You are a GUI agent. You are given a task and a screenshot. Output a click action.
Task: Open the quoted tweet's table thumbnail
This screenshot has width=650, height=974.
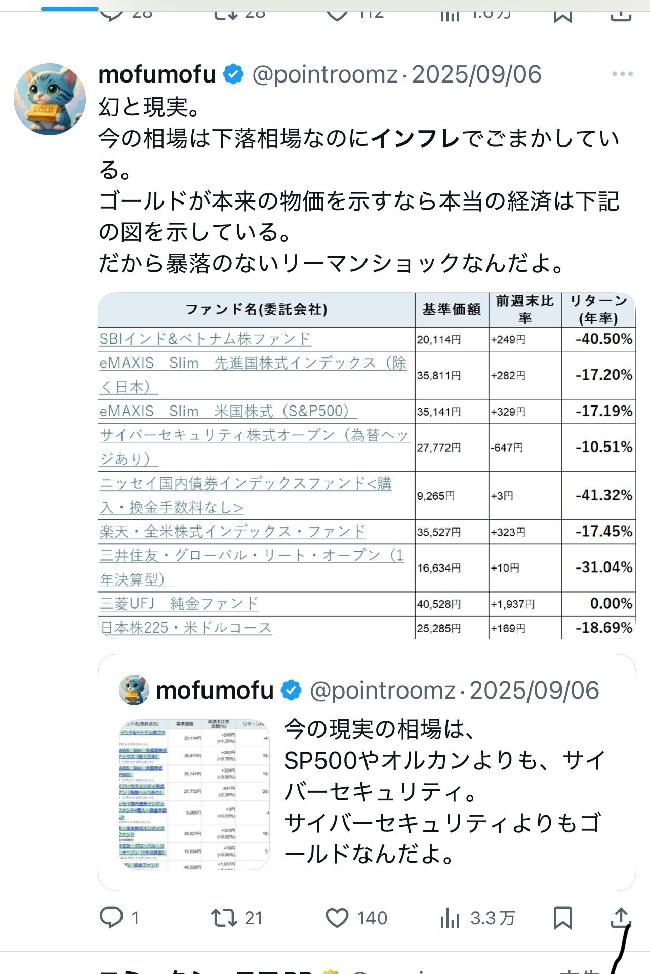[x=194, y=795]
